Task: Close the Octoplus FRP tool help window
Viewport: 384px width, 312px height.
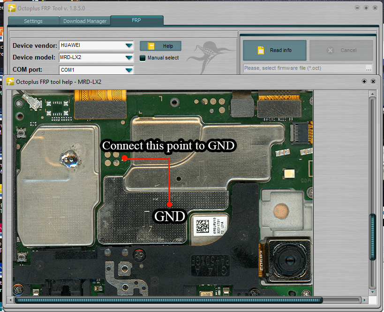Action: tap(373, 82)
